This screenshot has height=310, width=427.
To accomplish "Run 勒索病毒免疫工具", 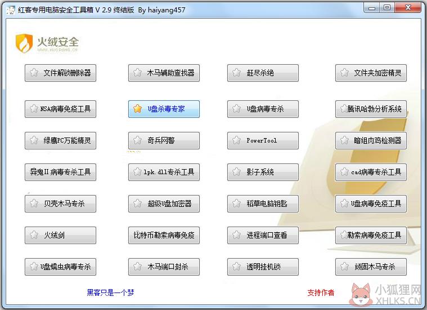I will [x=371, y=235].
